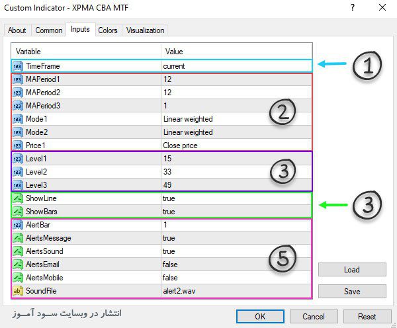This screenshot has height=328, width=397.
Task: Edit MAPeriod3 value 1
Action: 236,106
